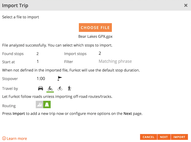Select motorcycle travel mode
This screenshot has width=191, height=142.
pos(50,88)
